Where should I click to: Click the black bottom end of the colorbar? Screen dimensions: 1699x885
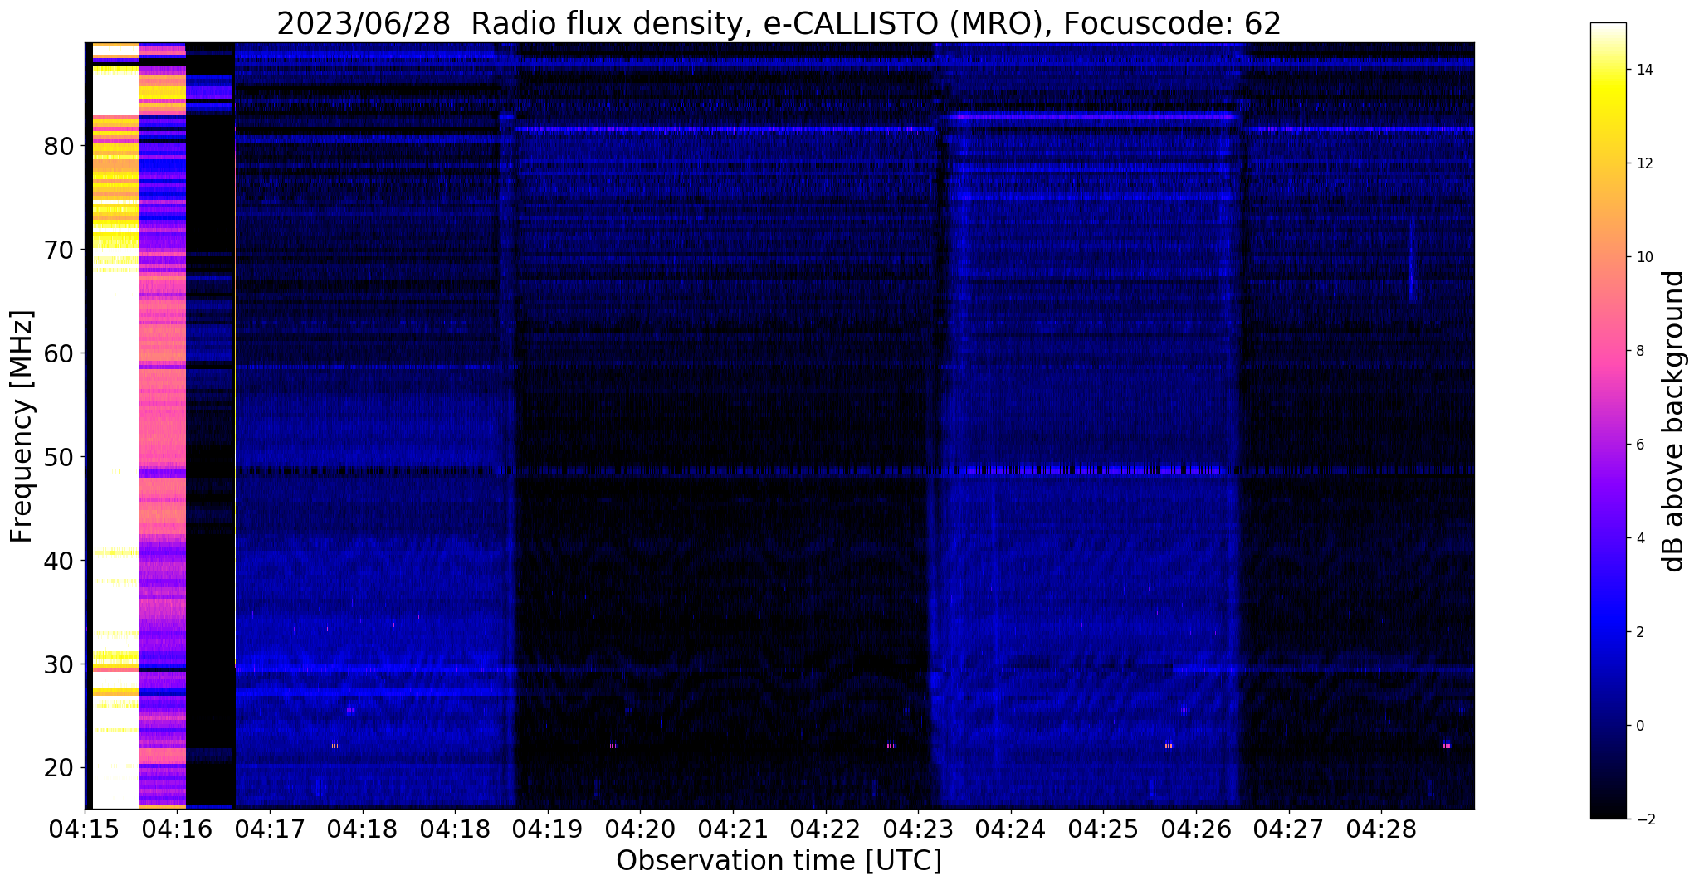click(x=1608, y=809)
